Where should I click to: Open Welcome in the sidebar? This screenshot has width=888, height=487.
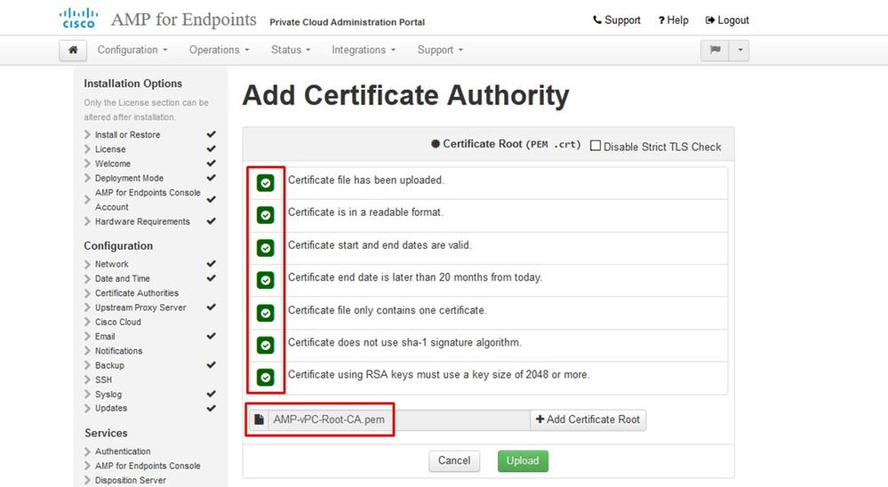coord(113,164)
